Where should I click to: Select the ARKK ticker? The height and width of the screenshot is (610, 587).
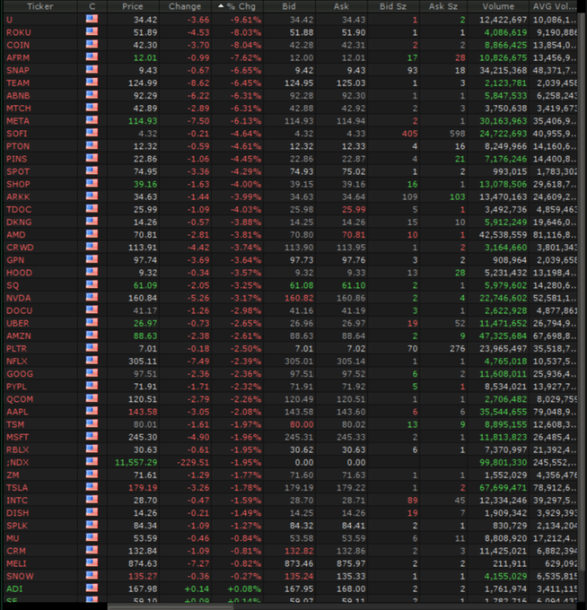[18, 196]
